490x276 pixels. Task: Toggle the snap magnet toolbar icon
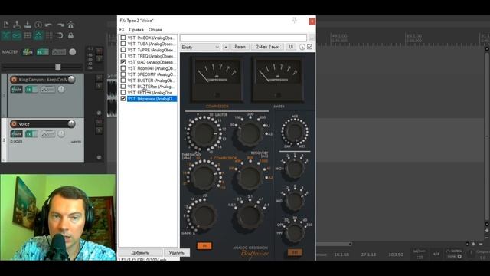coord(60,35)
